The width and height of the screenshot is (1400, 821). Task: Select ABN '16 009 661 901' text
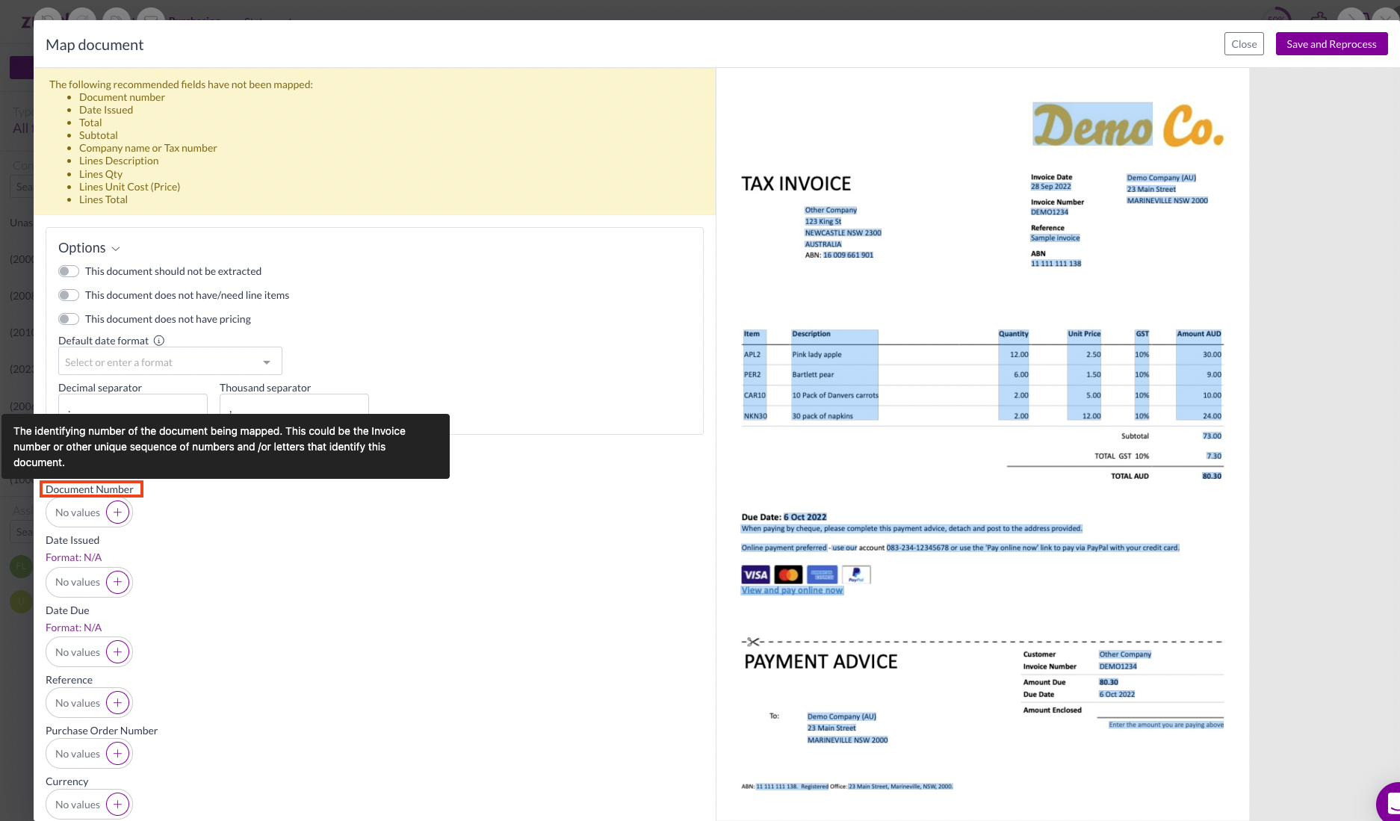coord(848,255)
